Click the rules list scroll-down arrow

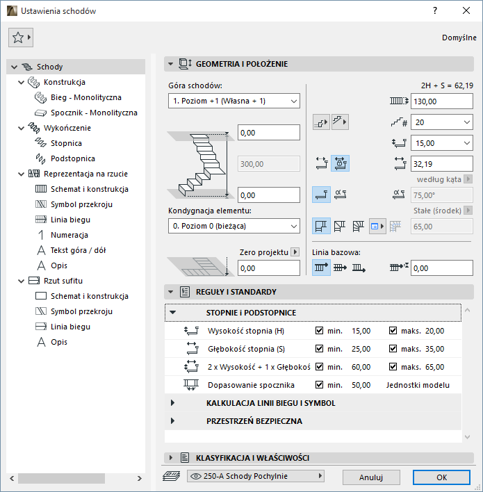(x=467, y=437)
